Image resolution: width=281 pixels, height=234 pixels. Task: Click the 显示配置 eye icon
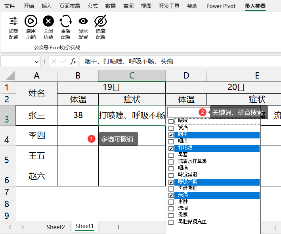[x=83, y=21]
